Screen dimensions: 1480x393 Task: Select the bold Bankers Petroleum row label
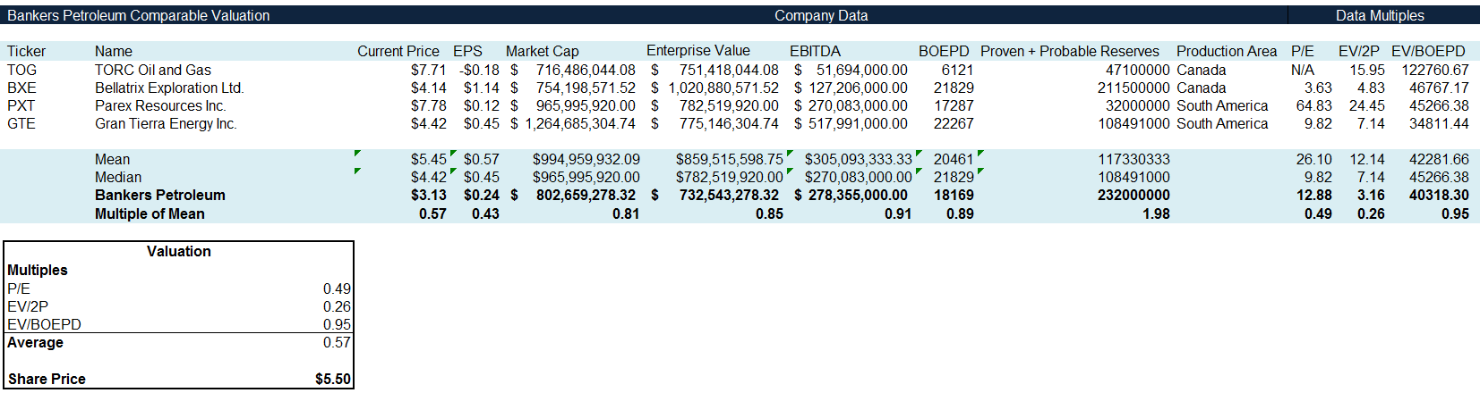coord(160,195)
